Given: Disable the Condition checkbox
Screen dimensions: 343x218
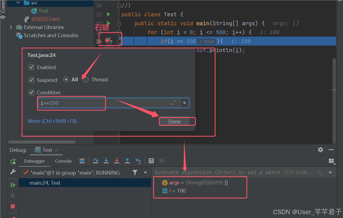Looking at the screenshot, I should [32, 92].
